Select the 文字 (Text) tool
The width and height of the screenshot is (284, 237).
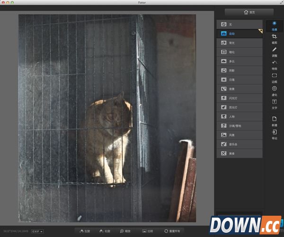tap(275, 104)
